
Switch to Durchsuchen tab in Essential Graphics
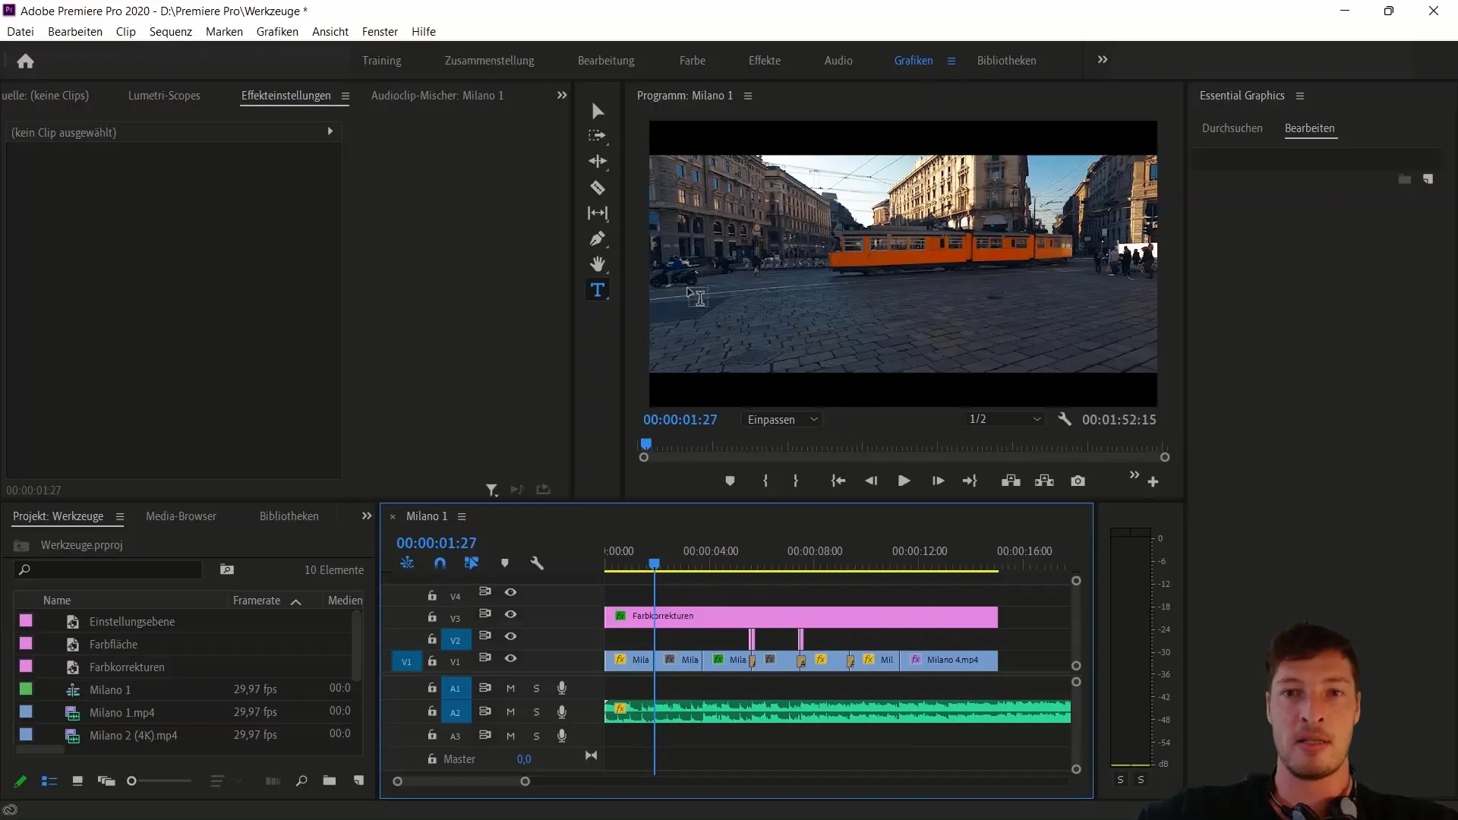[1232, 128]
